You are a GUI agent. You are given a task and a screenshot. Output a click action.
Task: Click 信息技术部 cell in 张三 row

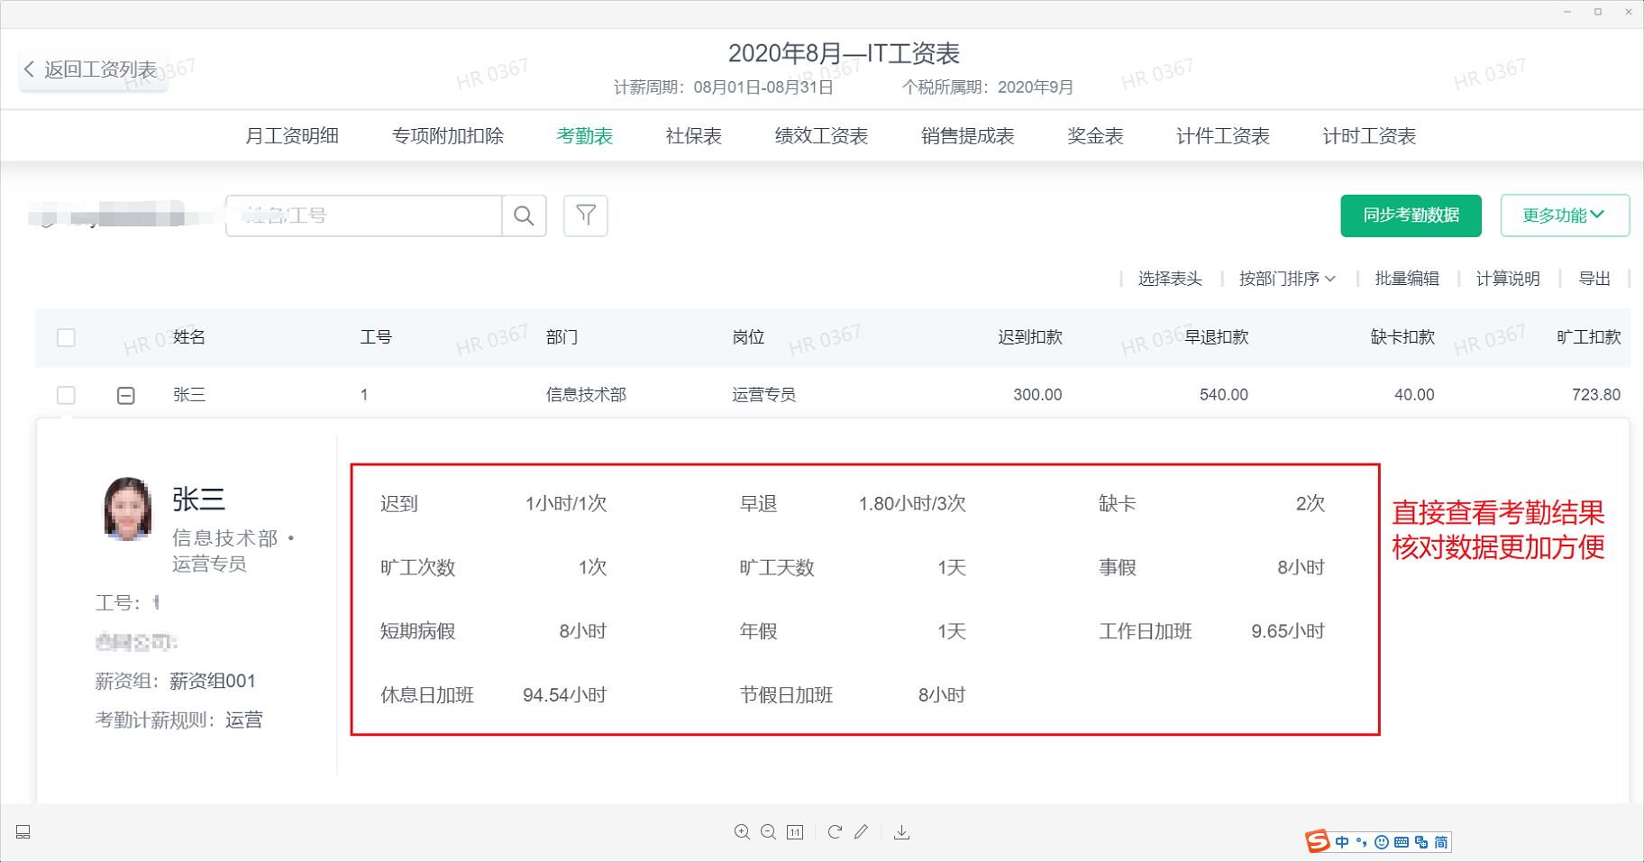tap(586, 395)
